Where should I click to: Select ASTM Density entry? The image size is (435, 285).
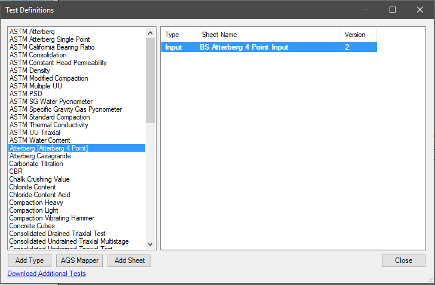(76, 71)
